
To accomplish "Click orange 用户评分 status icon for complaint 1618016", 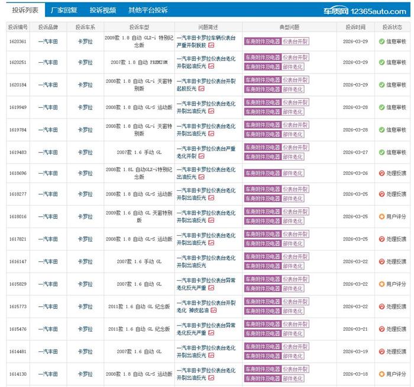I will (x=381, y=217).
